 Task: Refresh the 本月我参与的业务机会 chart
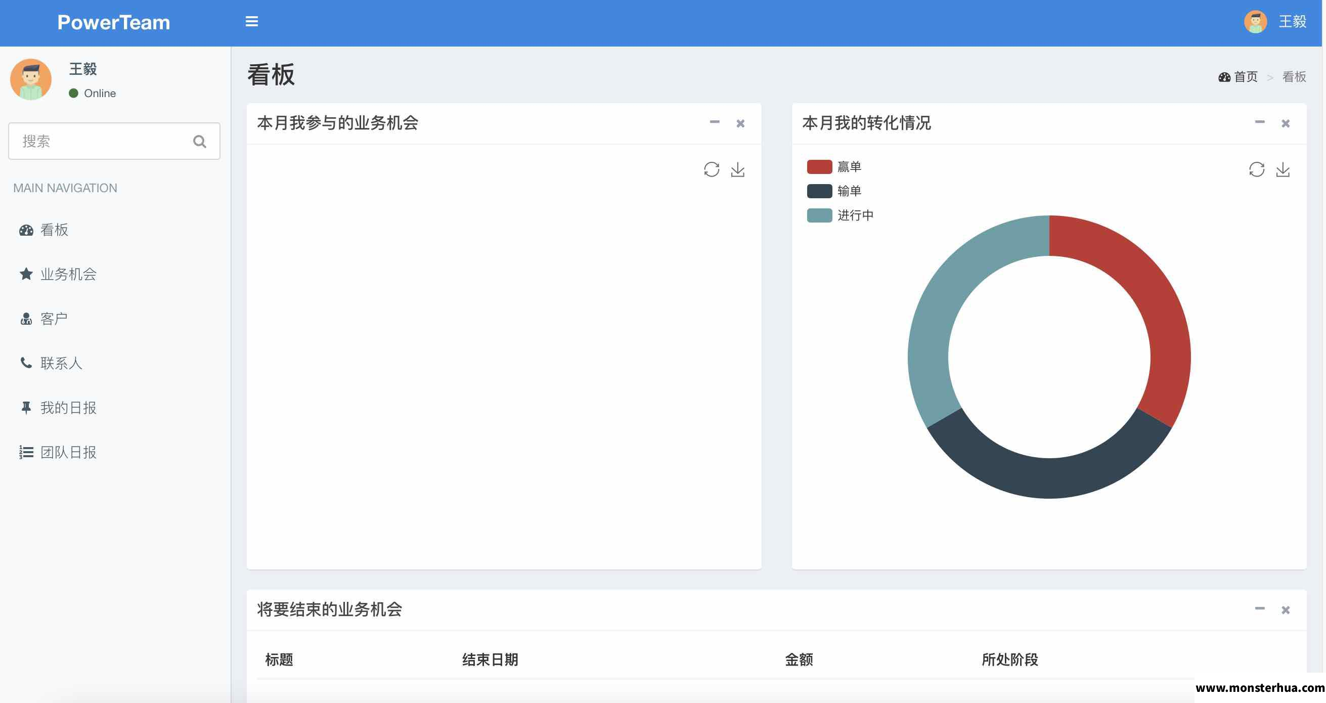[x=712, y=169]
